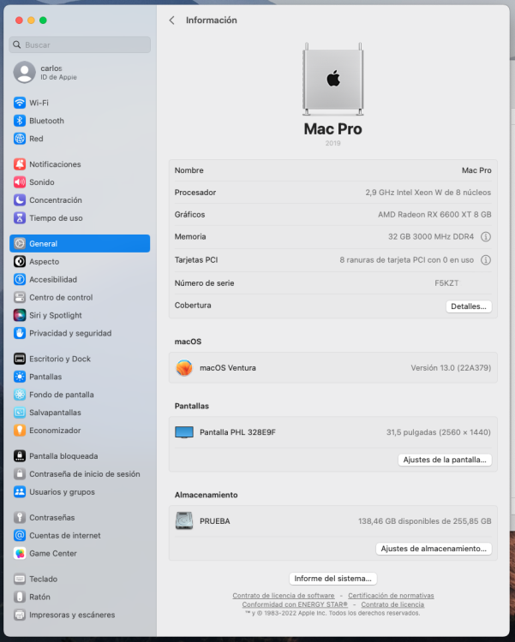Open Teclado keyboard icon
The width and height of the screenshot is (515, 642).
(x=19, y=579)
